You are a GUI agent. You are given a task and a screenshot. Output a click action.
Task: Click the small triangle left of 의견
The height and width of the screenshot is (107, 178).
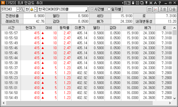(123, 3)
